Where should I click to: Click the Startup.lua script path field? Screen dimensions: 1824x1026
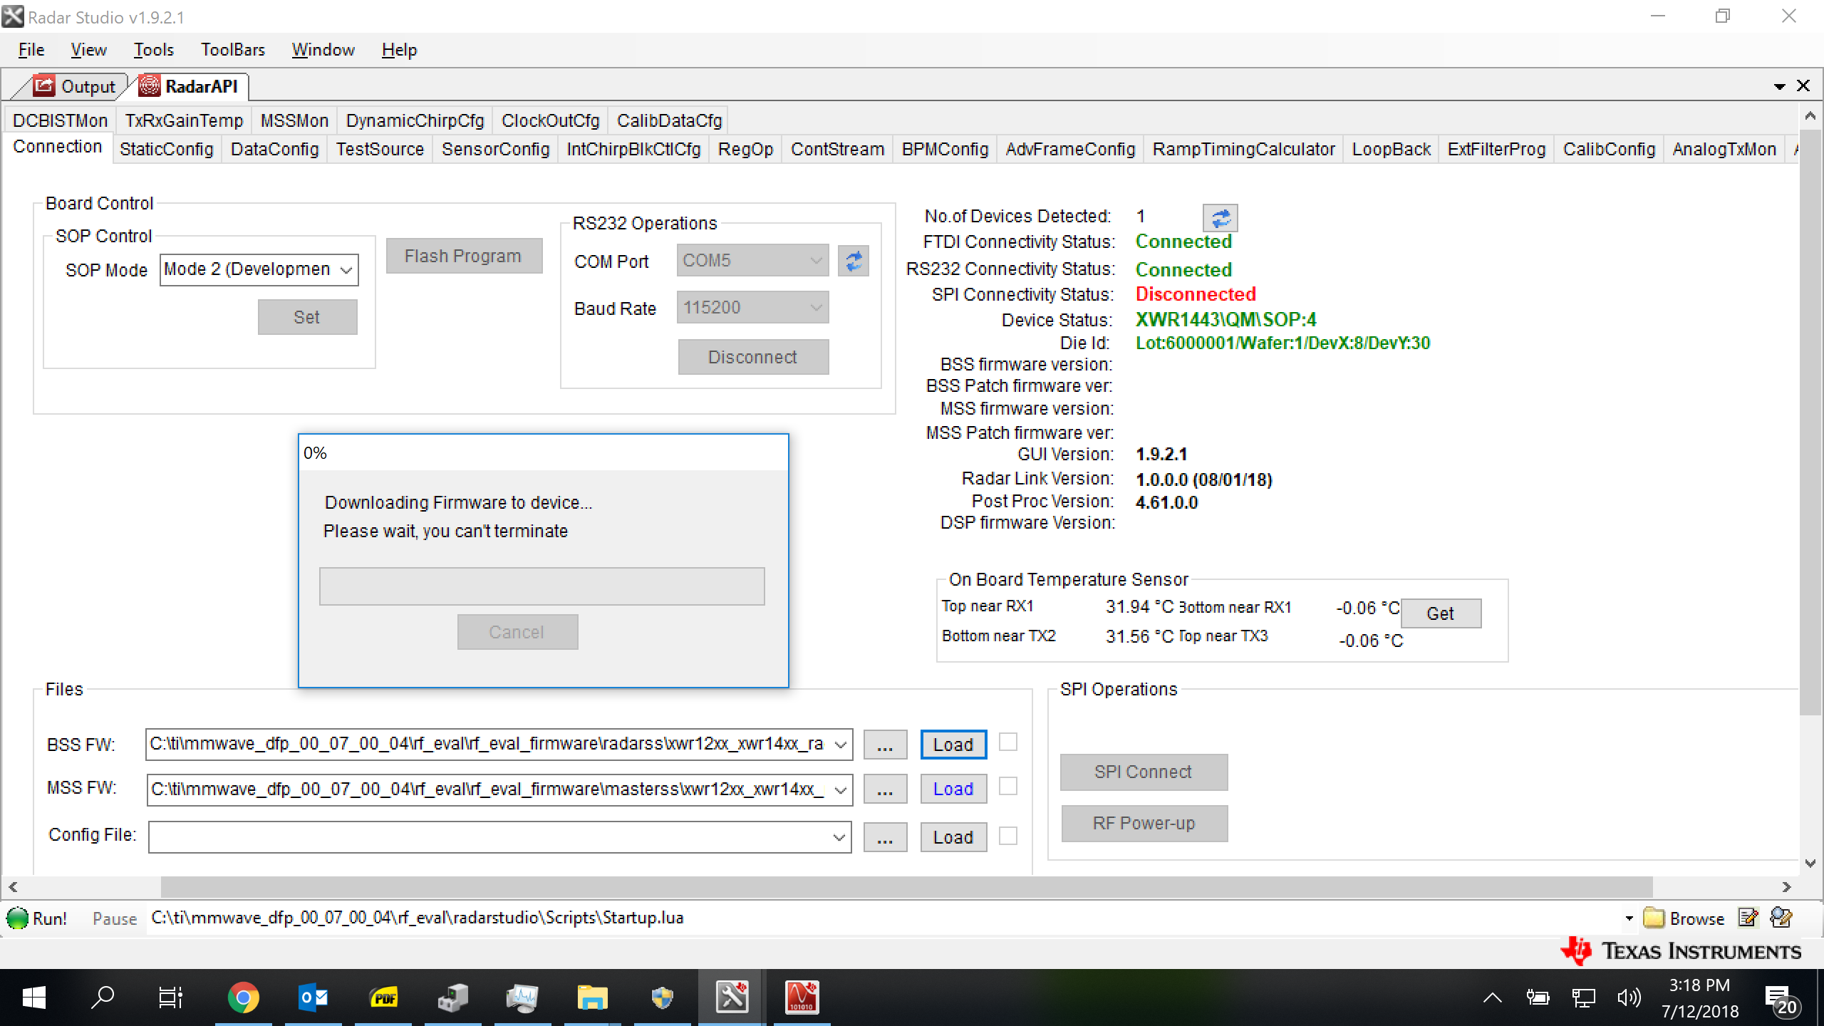pos(883,918)
